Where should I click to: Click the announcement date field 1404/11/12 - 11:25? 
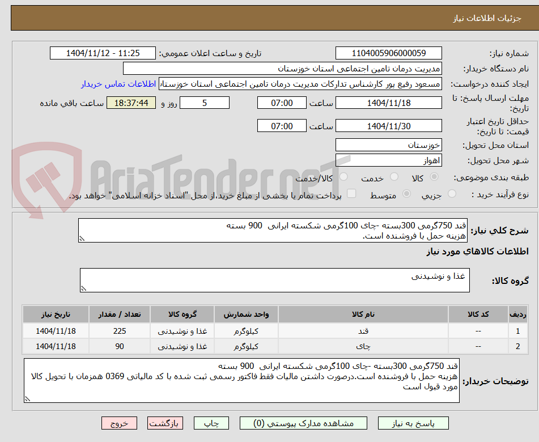click(103, 53)
